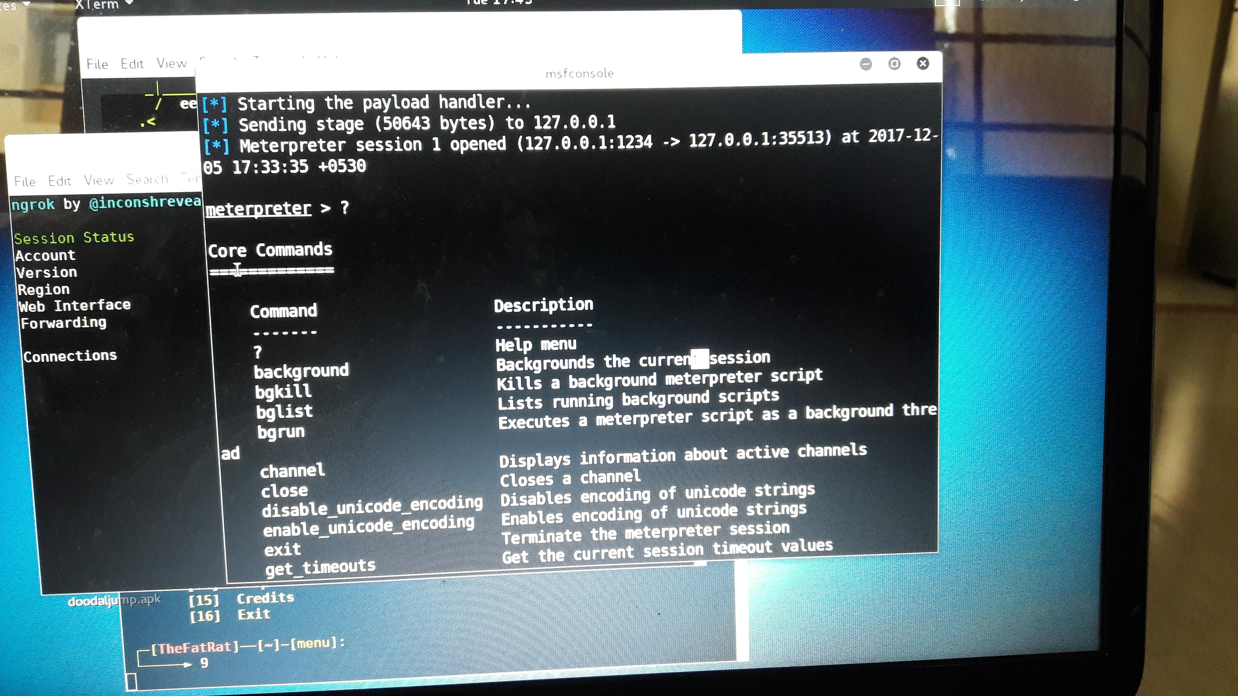Open File menu of the ngrok terminal

pos(25,182)
